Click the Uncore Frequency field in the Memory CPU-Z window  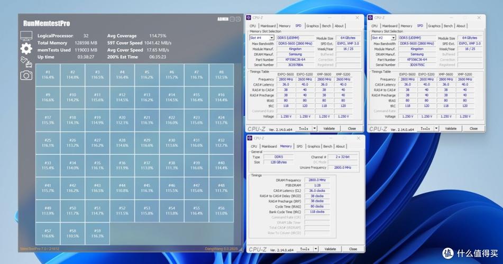coord(343,167)
